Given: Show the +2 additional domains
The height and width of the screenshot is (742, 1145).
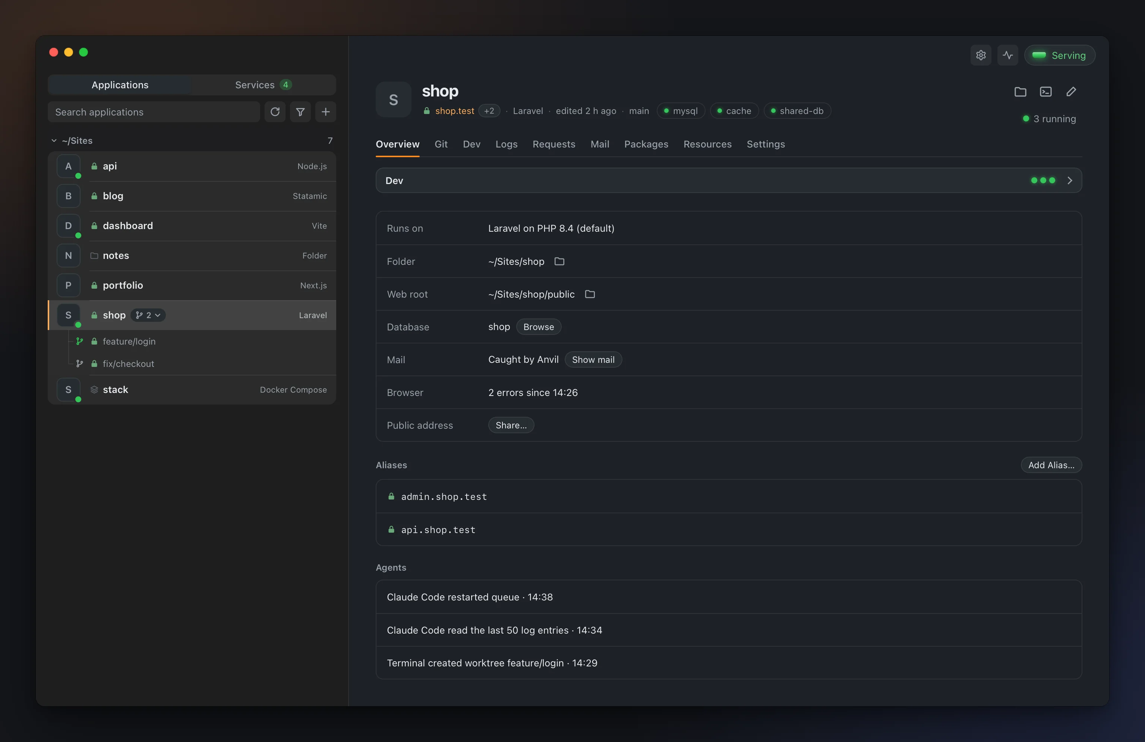Looking at the screenshot, I should 489,111.
